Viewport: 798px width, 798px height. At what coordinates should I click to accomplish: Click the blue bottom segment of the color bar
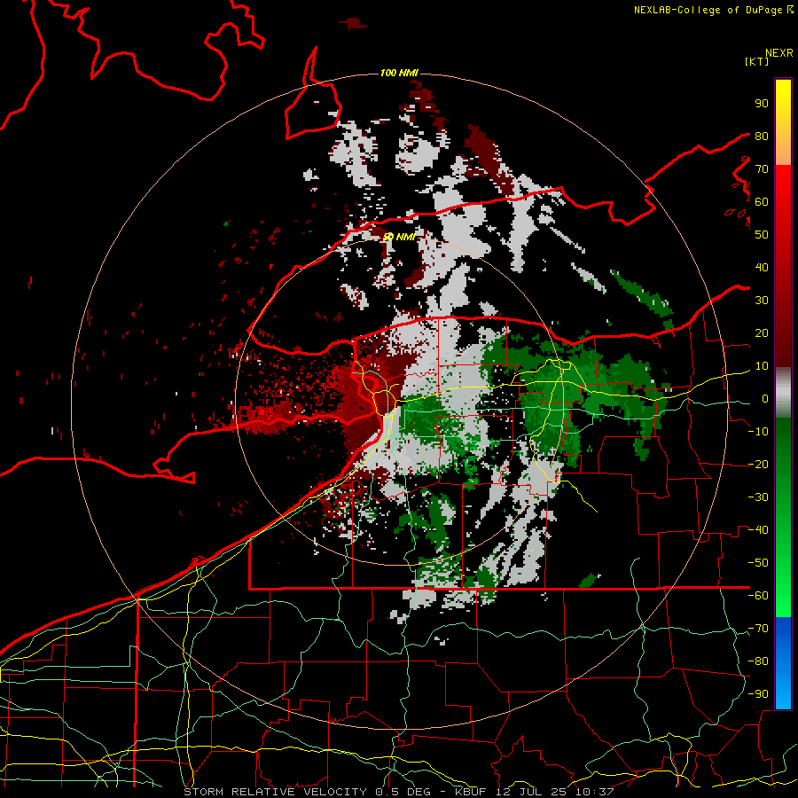tap(783, 663)
